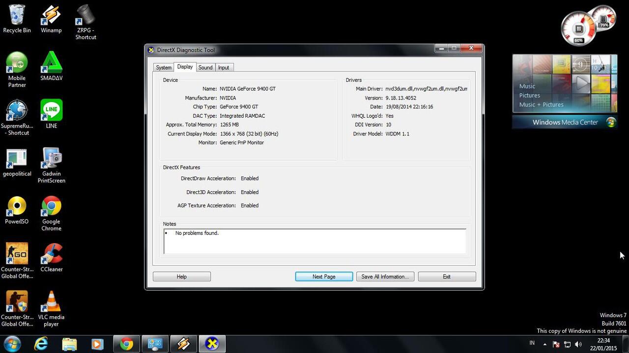Select the Winamp taskbar button
Viewport: 629px width, 353px height.
(183, 344)
